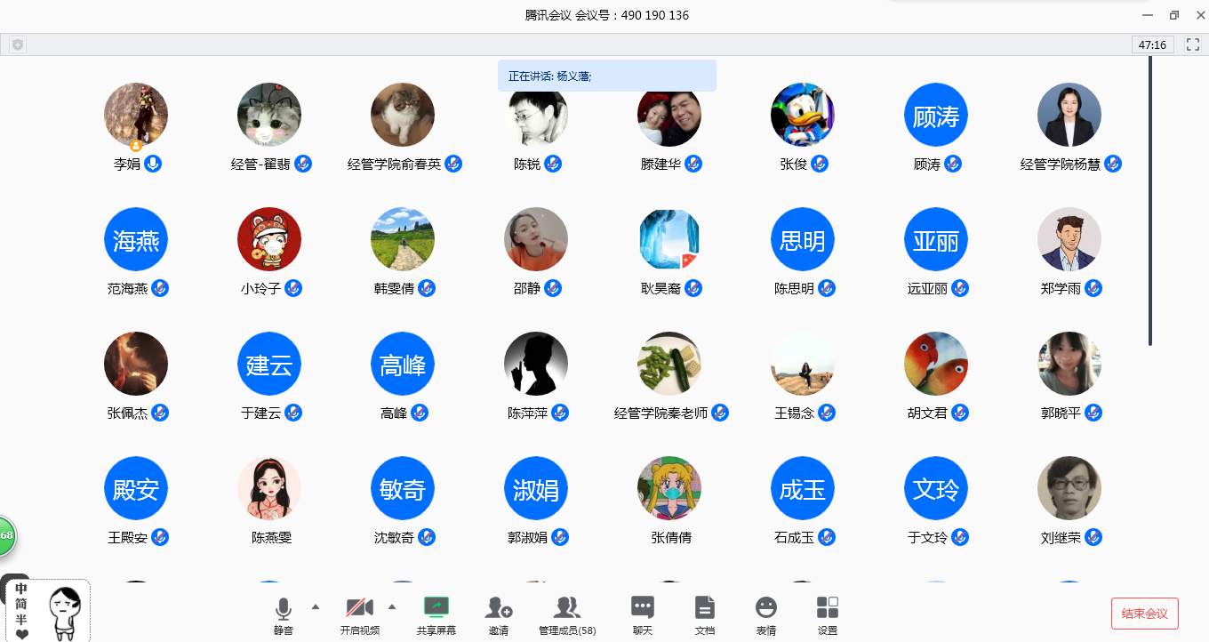This screenshot has height=642, width=1209.
Task: Click the 开启视频 camera icon
Action: (359, 609)
